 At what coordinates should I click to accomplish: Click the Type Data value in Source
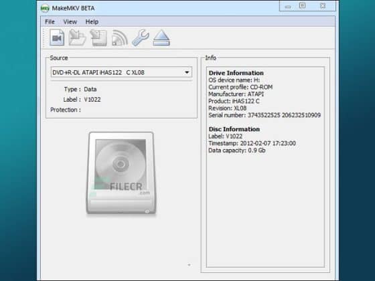(x=90, y=90)
